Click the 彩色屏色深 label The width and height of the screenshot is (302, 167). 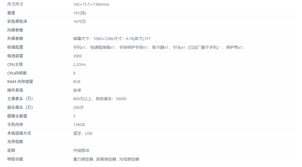click(x=17, y=21)
